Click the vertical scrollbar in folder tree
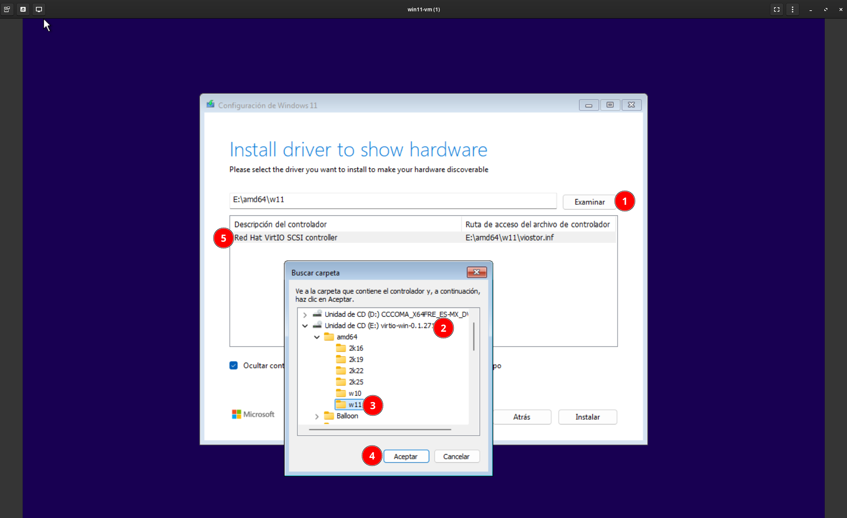Image resolution: width=847 pixels, height=518 pixels. (474, 336)
